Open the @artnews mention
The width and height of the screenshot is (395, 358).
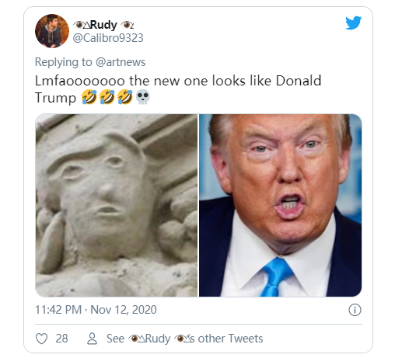(121, 62)
